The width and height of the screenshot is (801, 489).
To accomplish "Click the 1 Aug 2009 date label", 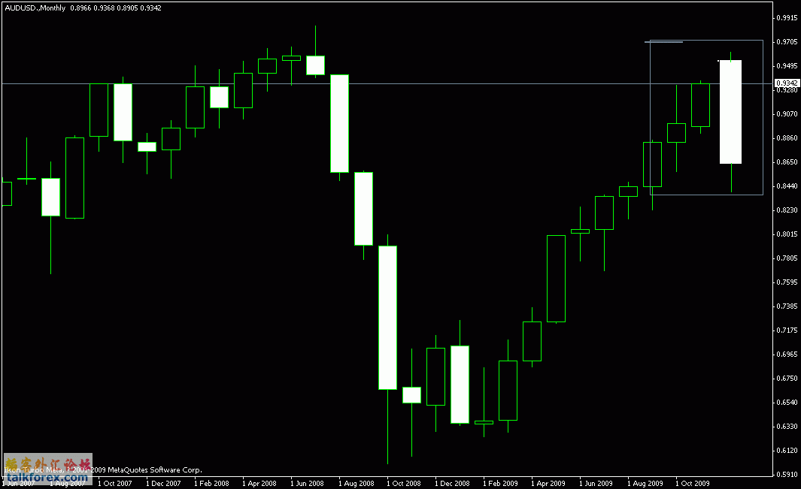I will pyautogui.click(x=645, y=484).
